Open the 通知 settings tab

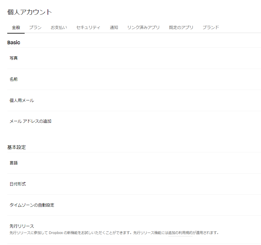tap(113, 27)
